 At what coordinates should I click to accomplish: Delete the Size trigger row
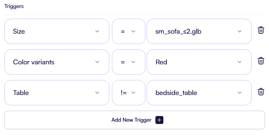pyautogui.click(x=261, y=30)
